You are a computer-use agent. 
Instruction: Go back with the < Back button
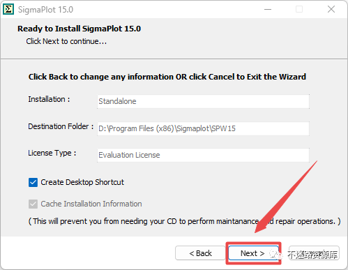coord(200,253)
